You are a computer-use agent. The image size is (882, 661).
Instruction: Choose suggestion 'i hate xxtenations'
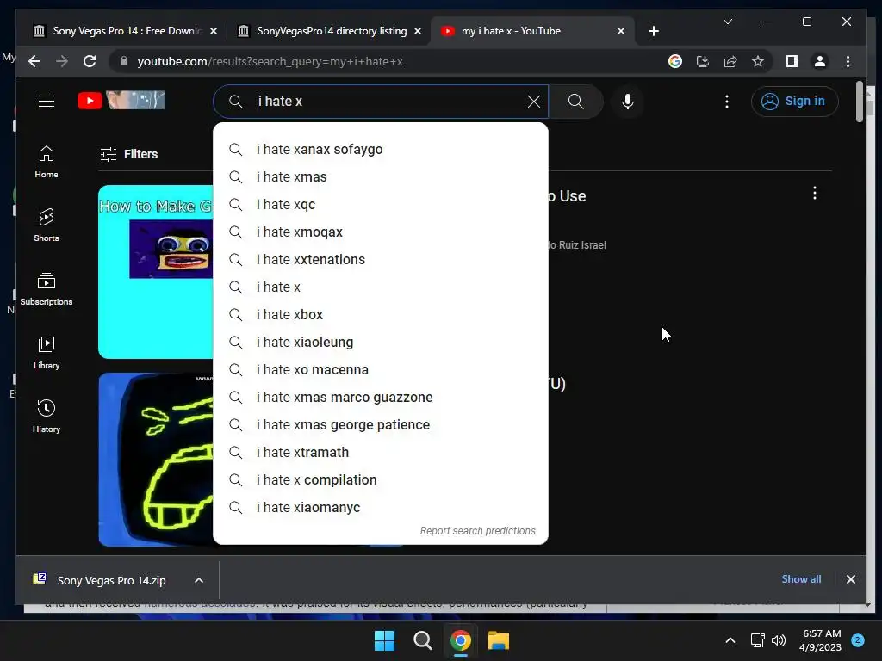380,259
